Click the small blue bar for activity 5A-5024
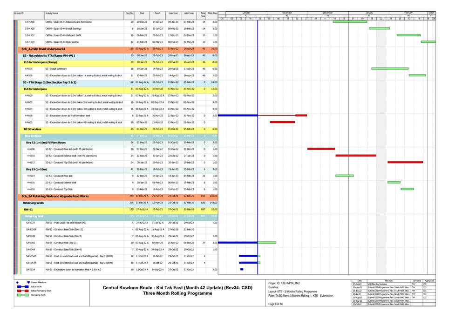462x326 pixels. [x=242, y=270]
